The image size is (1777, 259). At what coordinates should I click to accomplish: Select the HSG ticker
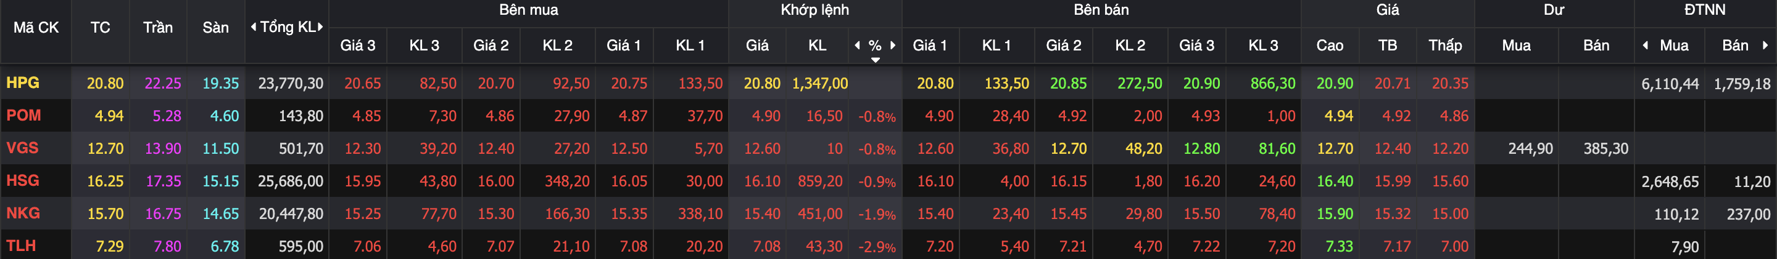23,181
